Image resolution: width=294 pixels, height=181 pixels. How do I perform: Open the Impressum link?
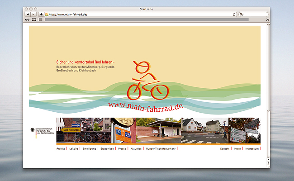click(252, 149)
